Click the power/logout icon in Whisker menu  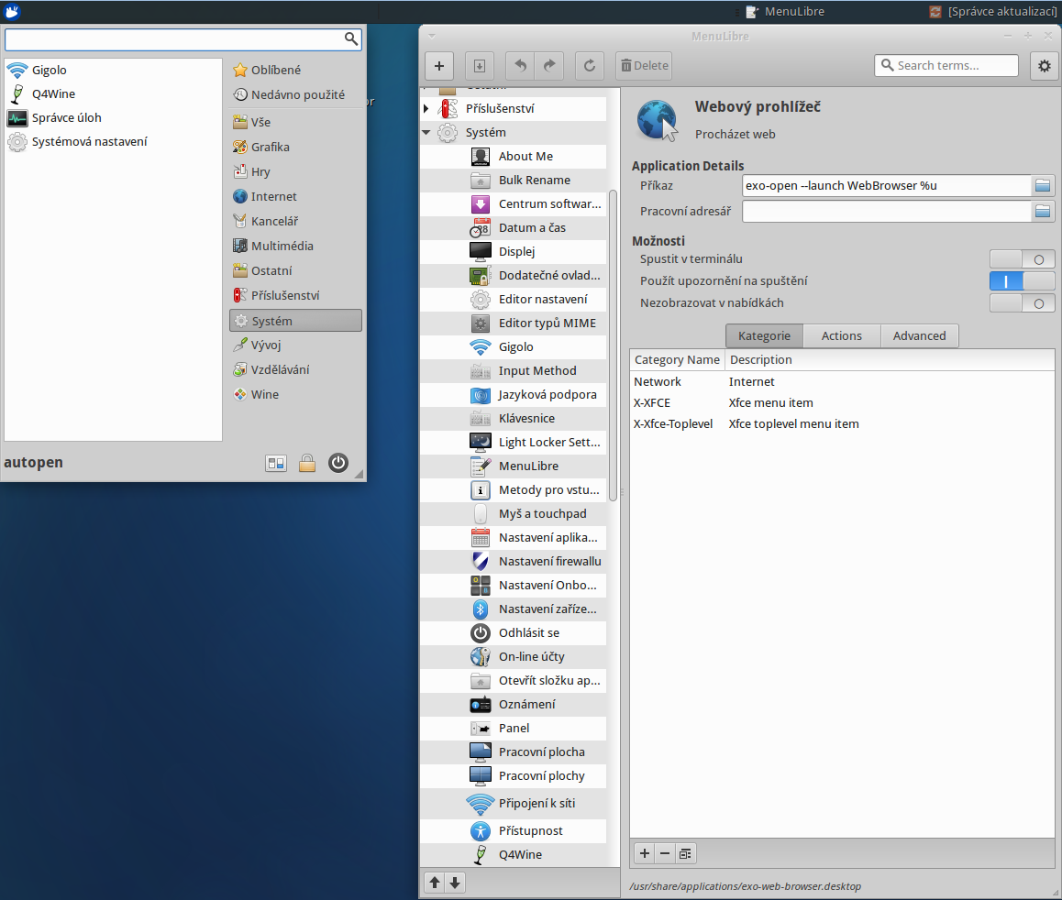click(338, 463)
